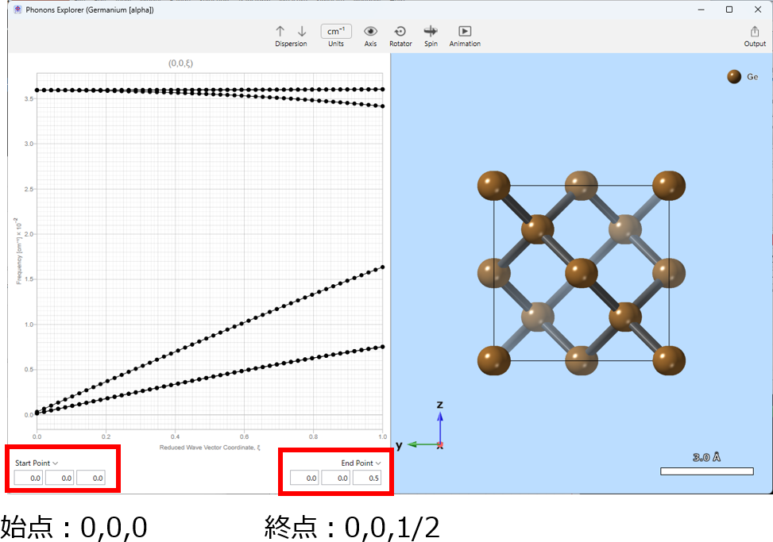Click the Dispersion down arrow icon

(x=302, y=31)
